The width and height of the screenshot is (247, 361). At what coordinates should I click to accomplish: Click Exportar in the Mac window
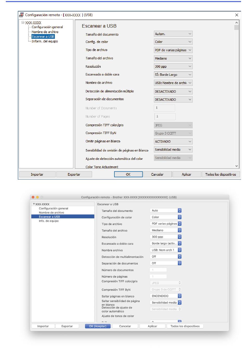coord(67,326)
